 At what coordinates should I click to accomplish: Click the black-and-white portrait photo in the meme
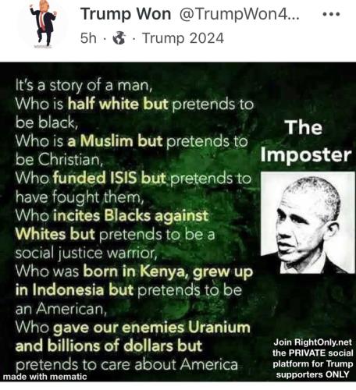[x=308, y=222]
